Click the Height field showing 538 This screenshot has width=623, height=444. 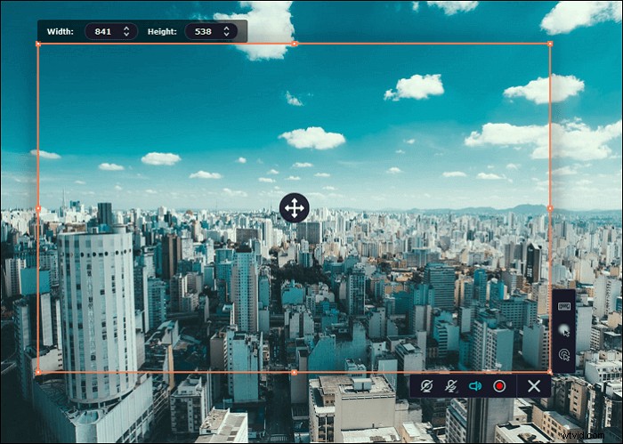pos(211,31)
